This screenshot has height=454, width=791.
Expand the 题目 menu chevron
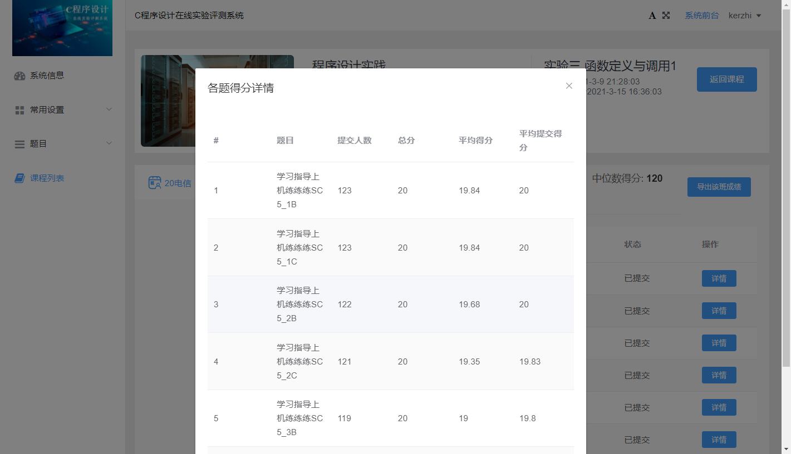point(109,143)
